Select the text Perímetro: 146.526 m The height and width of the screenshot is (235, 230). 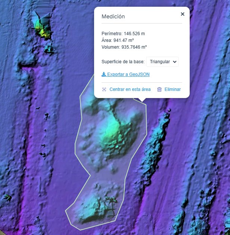coord(123,34)
